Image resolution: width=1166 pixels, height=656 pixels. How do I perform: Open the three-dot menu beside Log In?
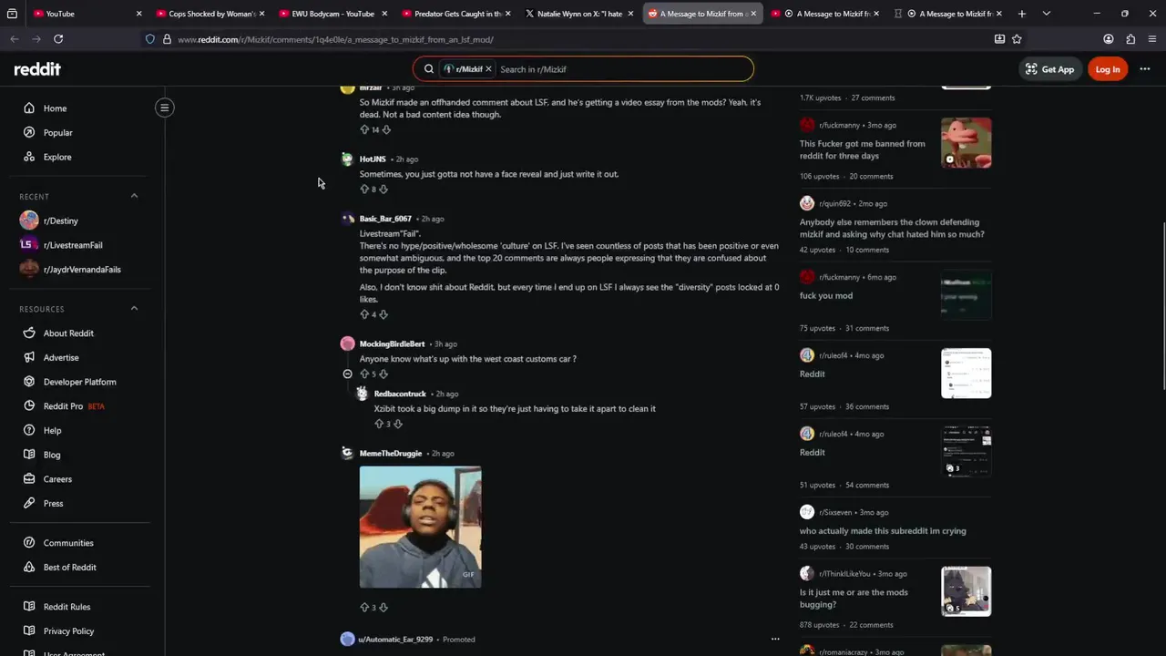(1145, 69)
